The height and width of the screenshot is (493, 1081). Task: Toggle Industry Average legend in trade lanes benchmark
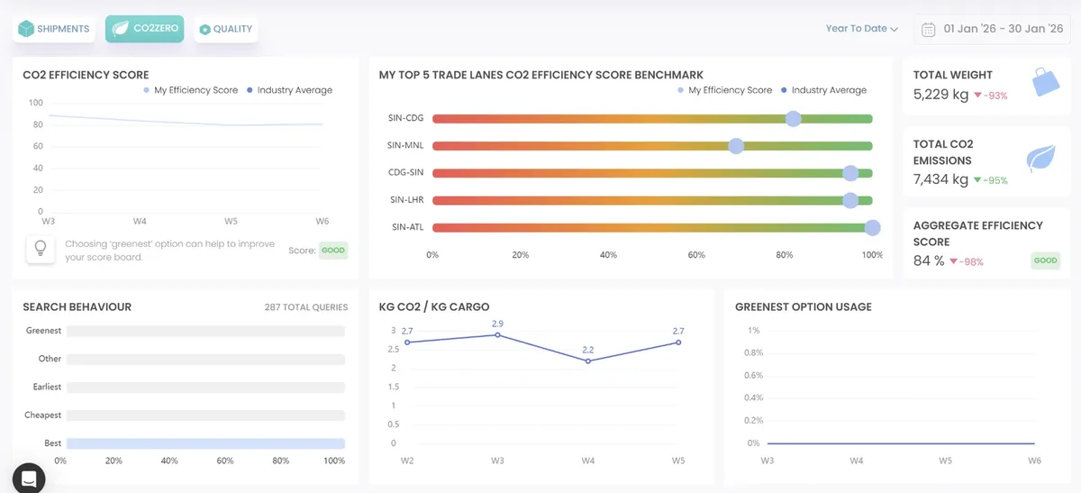[823, 90]
